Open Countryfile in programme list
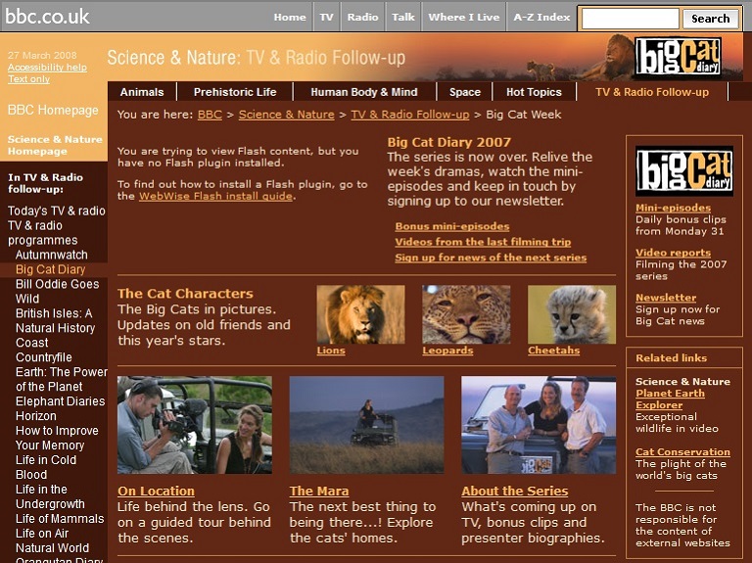This screenshot has width=752, height=563. tap(44, 357)
